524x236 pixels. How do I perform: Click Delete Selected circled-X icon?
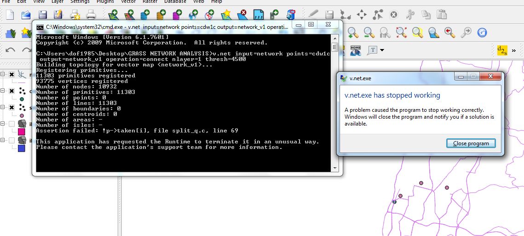pyautogui.click(x=394, y=15)
